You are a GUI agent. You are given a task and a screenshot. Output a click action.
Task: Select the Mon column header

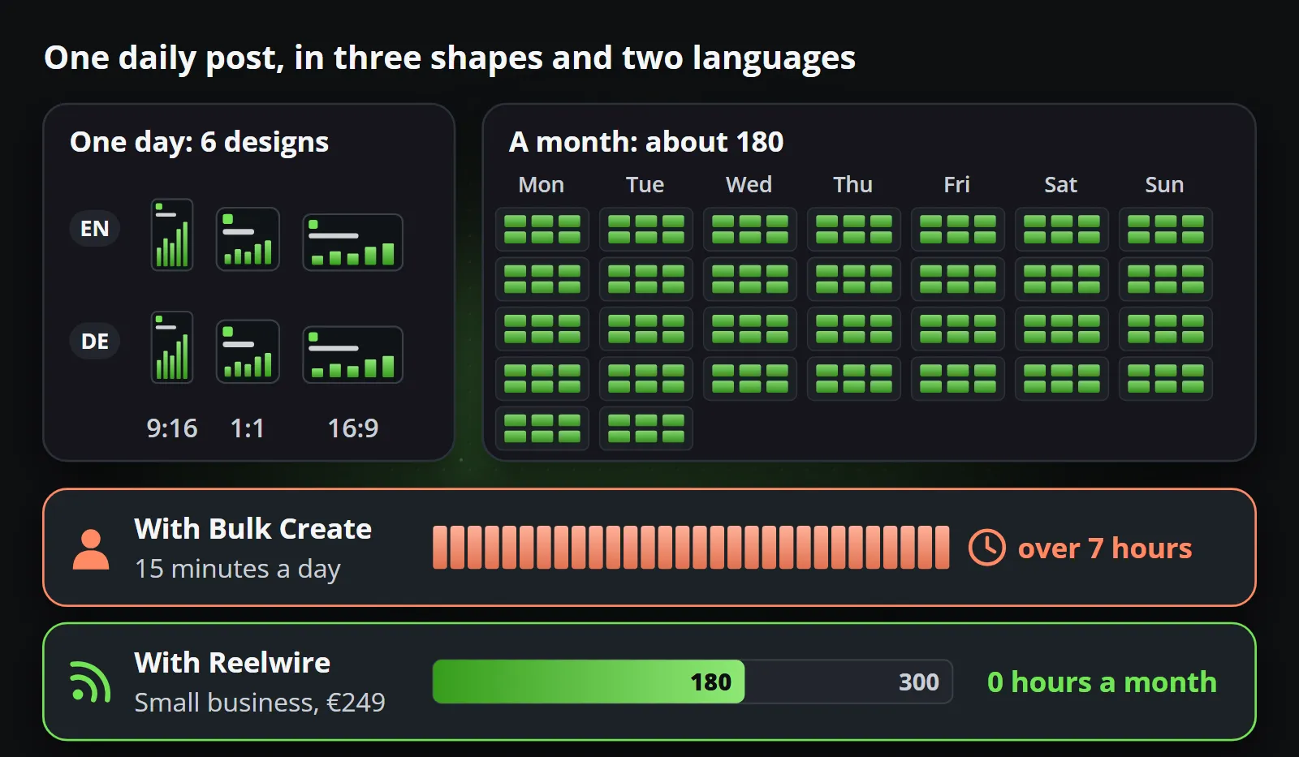542,185
